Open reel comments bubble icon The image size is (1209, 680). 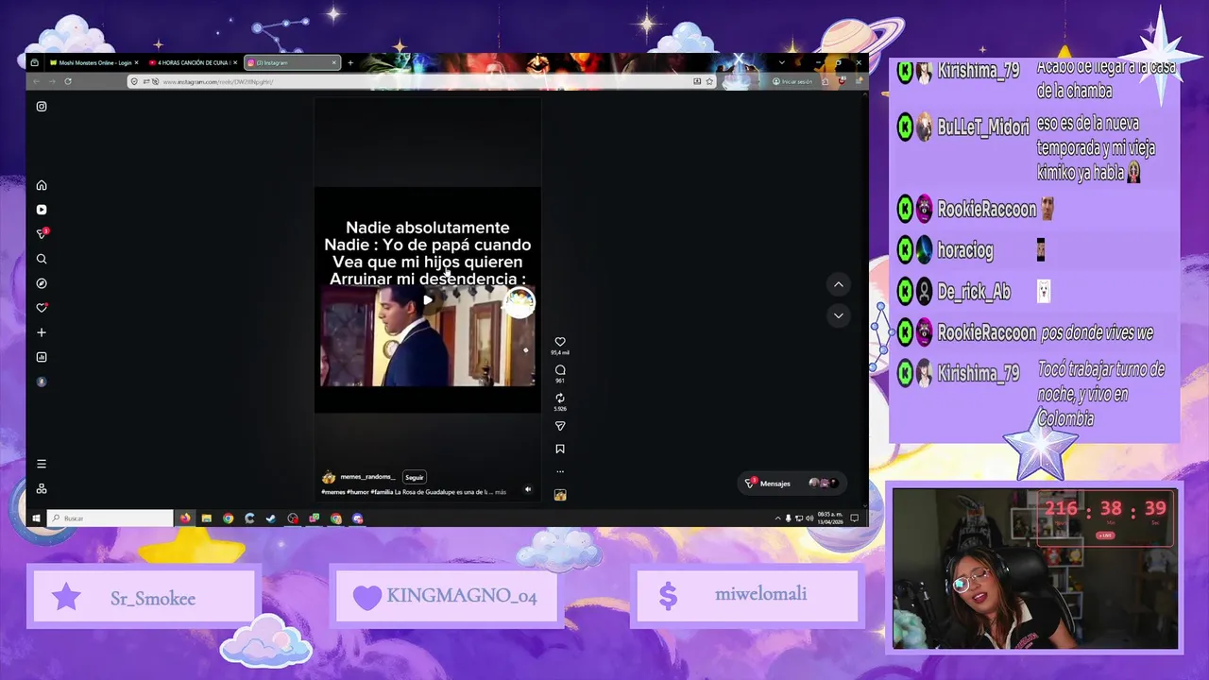tap(560, 370)
